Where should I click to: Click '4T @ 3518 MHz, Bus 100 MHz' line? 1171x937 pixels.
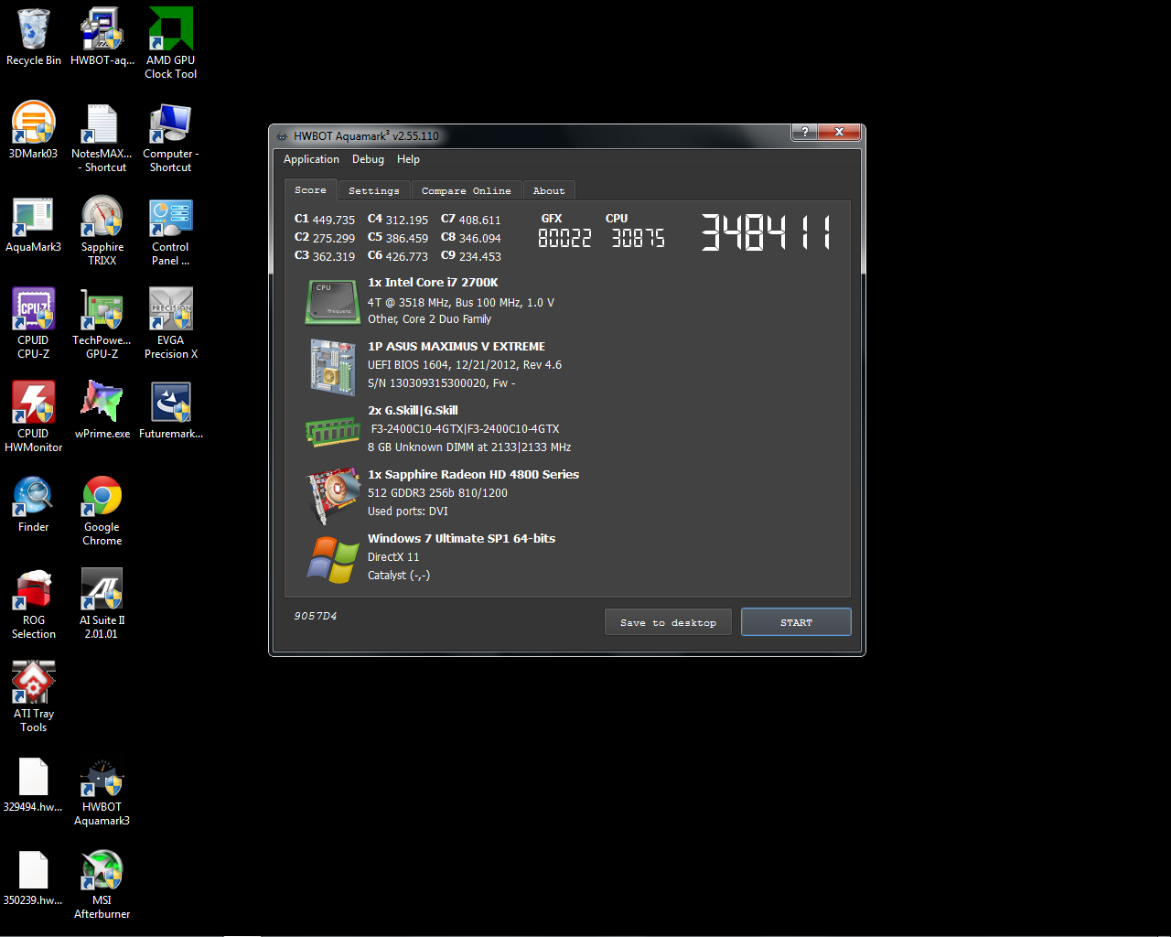pyautogui.click(x=461, y=303)
